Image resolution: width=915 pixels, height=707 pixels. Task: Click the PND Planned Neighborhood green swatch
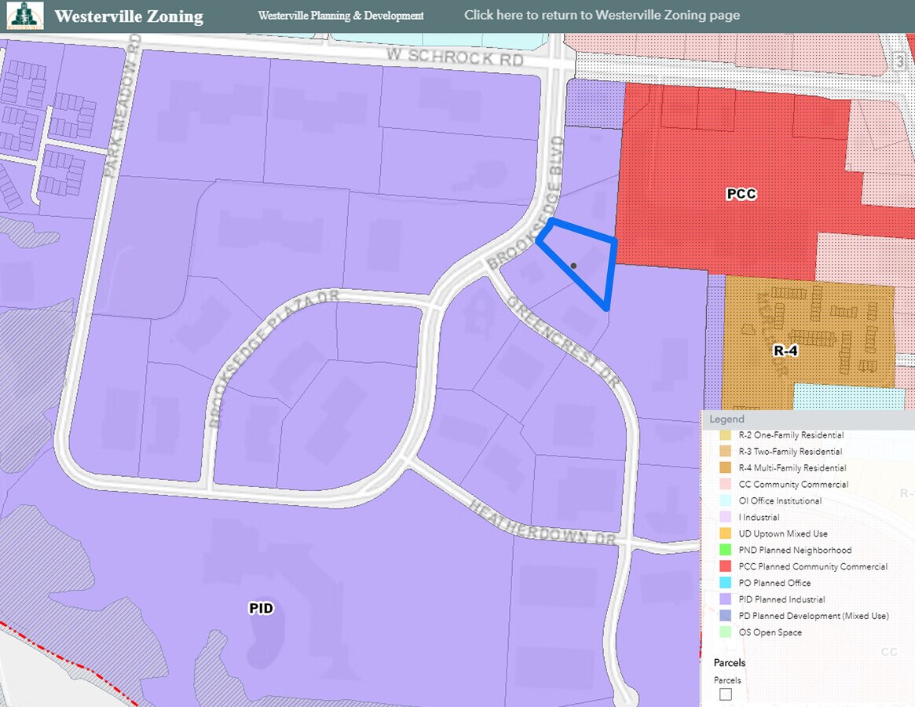725,550
